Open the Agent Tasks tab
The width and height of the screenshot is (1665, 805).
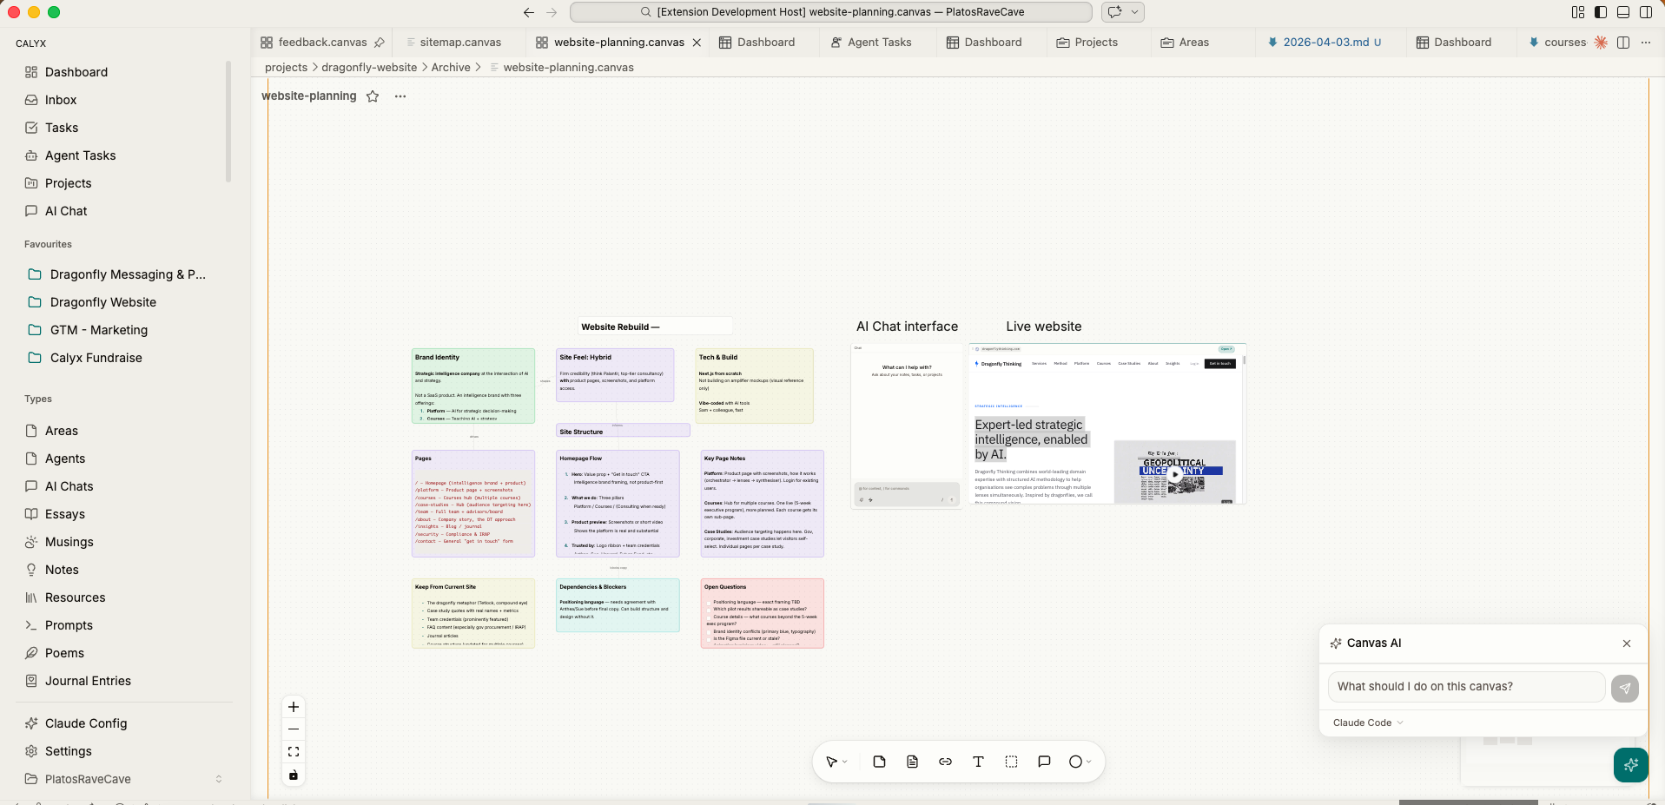click(879, 43)
